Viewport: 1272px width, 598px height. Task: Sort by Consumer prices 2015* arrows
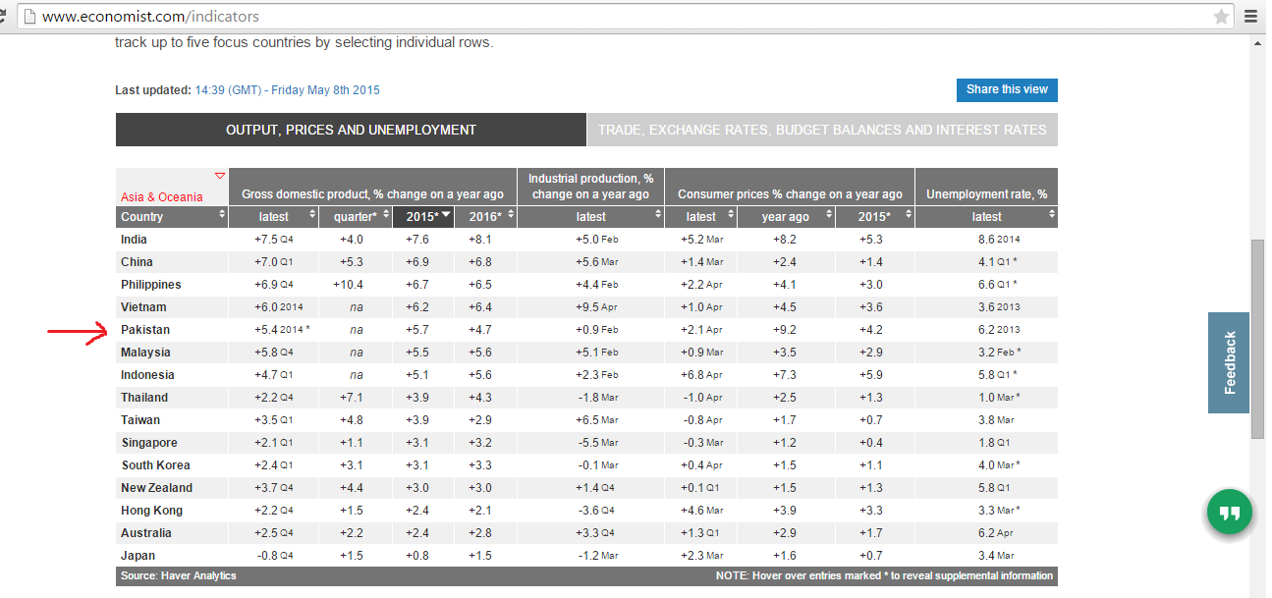pyautogui.click(x=908, y=216)
